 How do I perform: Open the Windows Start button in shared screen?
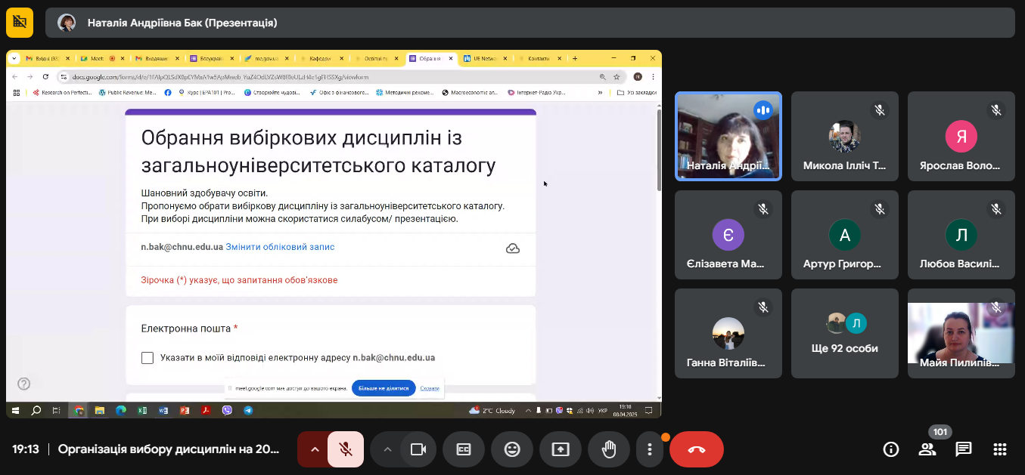pos(15,411)
